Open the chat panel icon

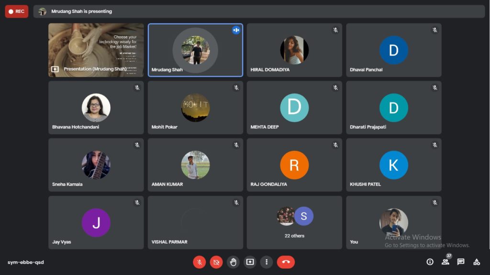[x=461, y=262]
